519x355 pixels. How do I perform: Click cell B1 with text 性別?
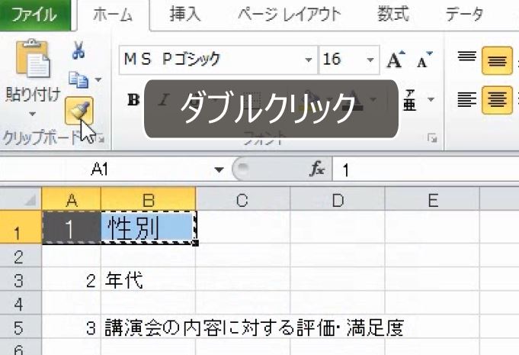148,228
